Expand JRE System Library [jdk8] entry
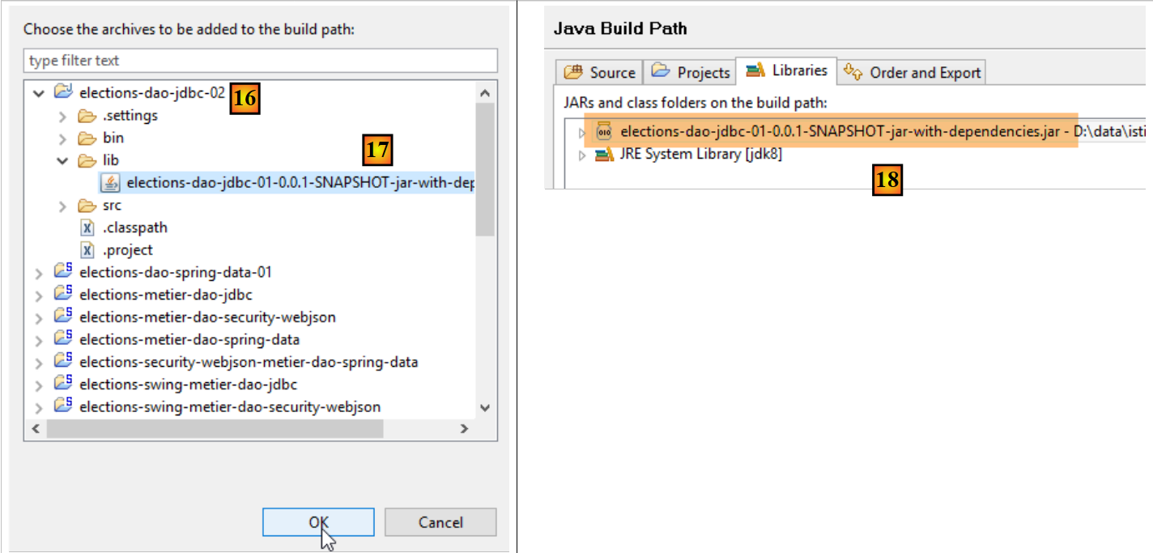The height and width of the screenshot is (553, 1153). point(581,155)
